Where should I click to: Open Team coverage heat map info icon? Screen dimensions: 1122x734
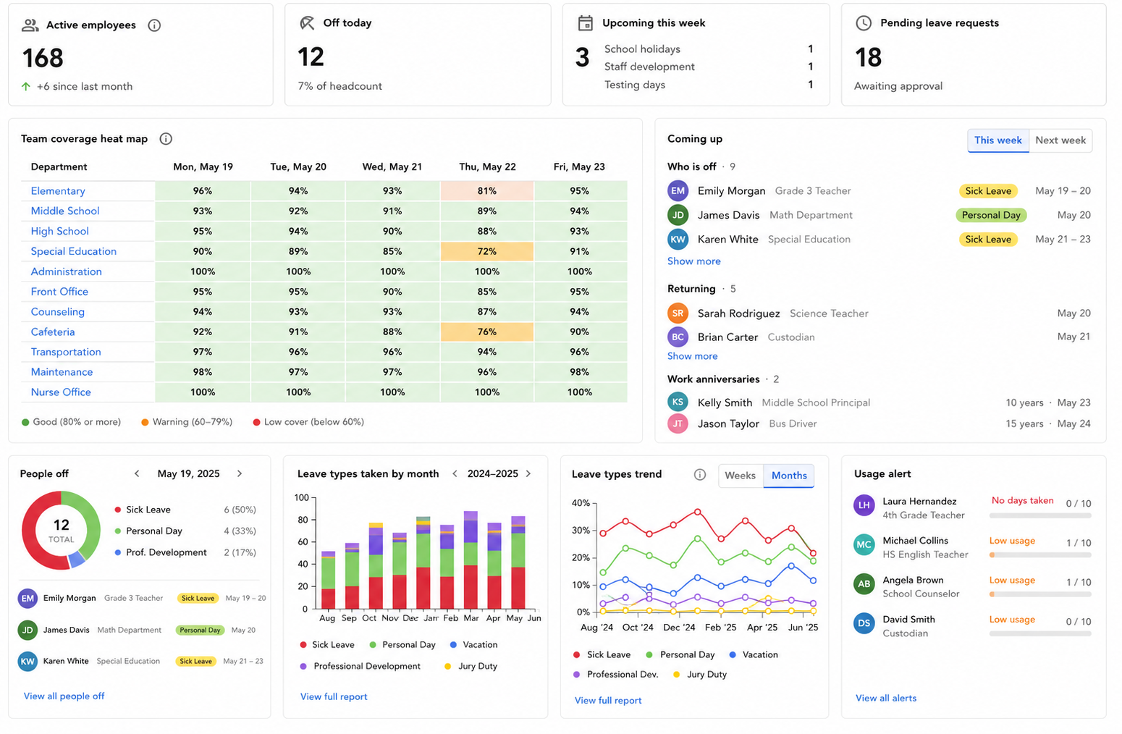[166, 139]
